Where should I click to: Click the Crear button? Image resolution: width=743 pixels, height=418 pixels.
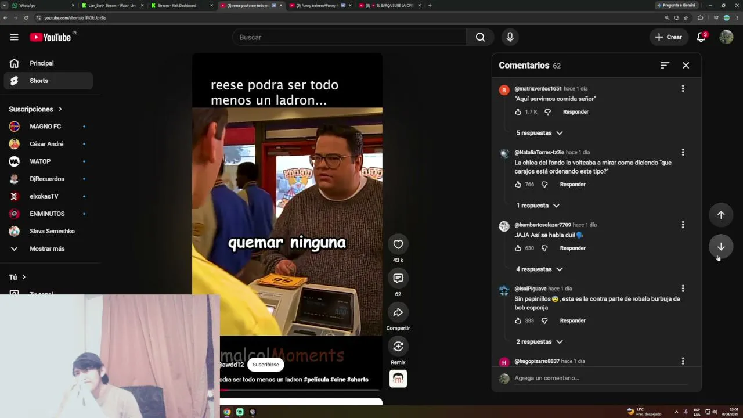669,37
